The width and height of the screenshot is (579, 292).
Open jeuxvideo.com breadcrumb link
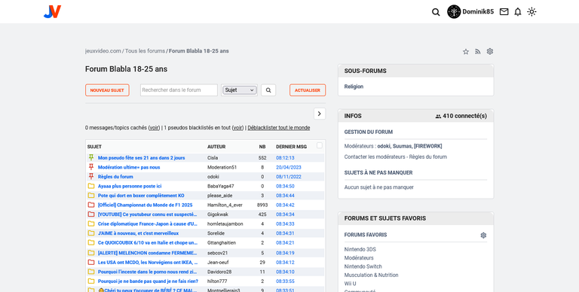103,51
